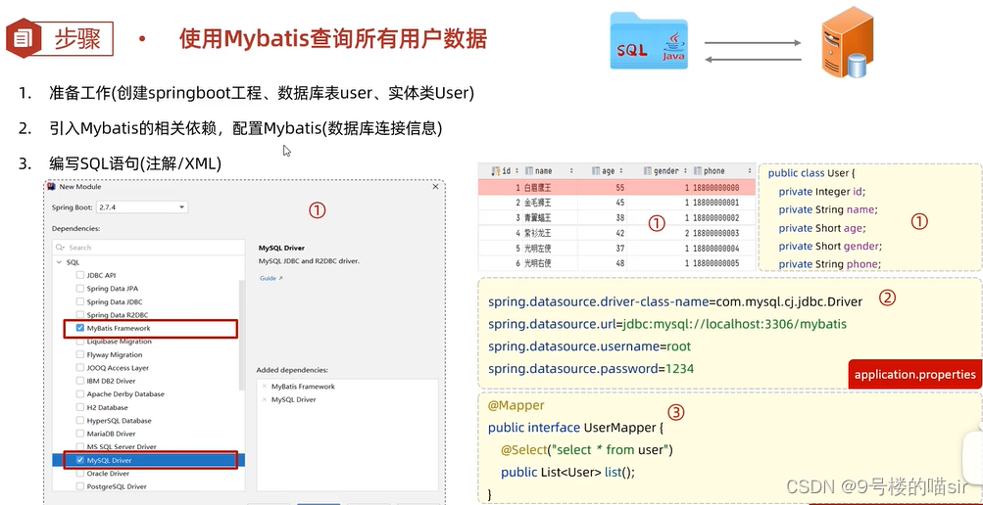The width and height of the screenshot is (983, 505).
Task: Click the application.properties red label
Action: (x=914, y=374)
